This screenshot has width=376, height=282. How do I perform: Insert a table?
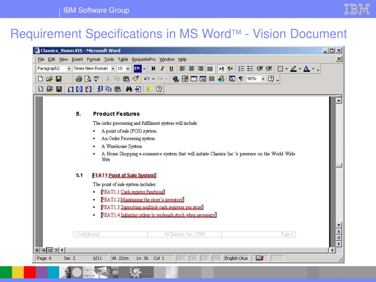coord(194,79)
